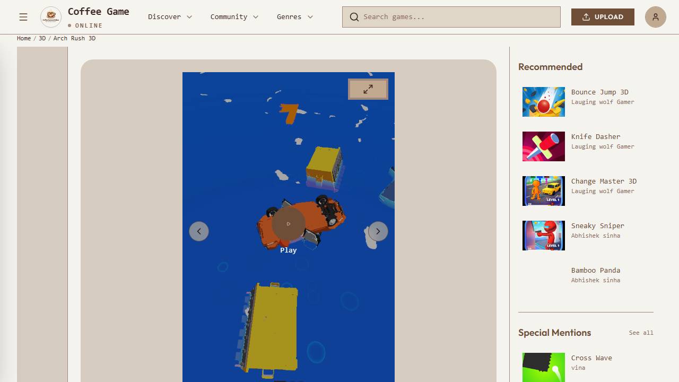Click Arch Rush 3D breadcrumb
The image size is (679, 382).
[x=74, y=38]
